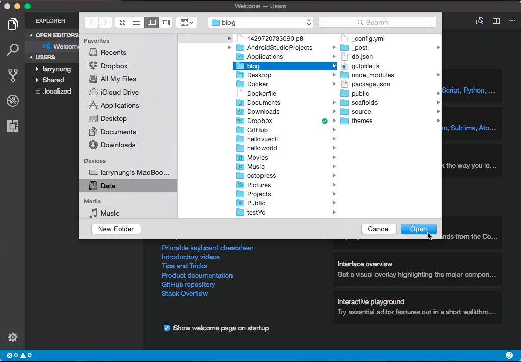Select the scaffolds folder
521x362 pixels.
tap(389, 102)
